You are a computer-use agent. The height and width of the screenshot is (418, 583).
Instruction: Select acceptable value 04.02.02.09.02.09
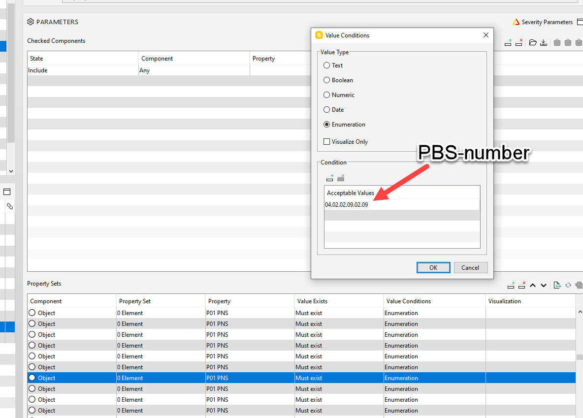(x=402, y=204)
